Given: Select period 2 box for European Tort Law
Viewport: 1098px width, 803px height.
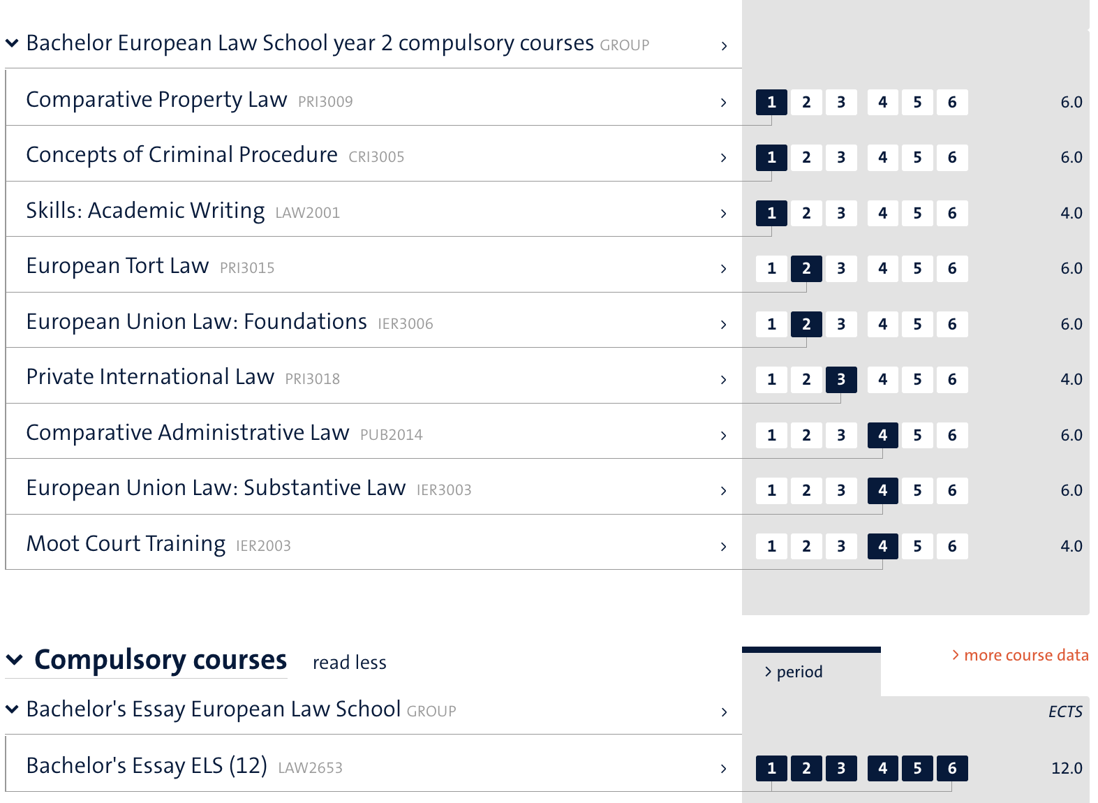Looking at the screenshot, I should (x=806, y=268).
